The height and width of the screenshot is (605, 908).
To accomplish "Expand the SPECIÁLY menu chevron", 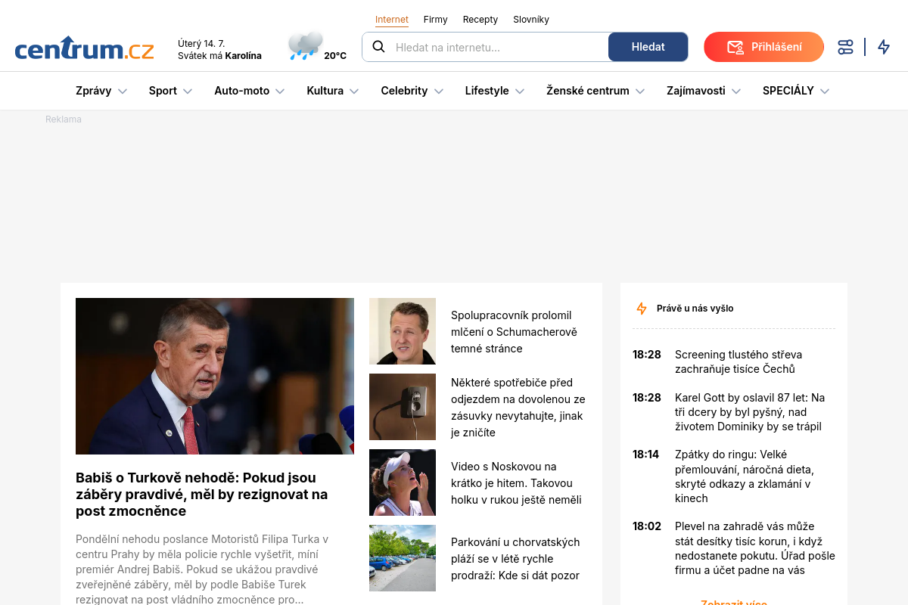I will [x=825, y=91].
